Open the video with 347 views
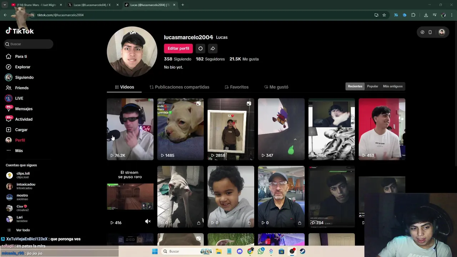This screenshot has width=457, height=257. tap(281, 129)
